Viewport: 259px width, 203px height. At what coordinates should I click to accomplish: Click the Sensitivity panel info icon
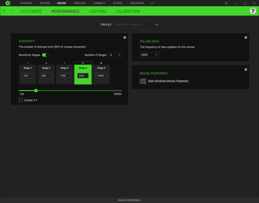click(124, 37)
